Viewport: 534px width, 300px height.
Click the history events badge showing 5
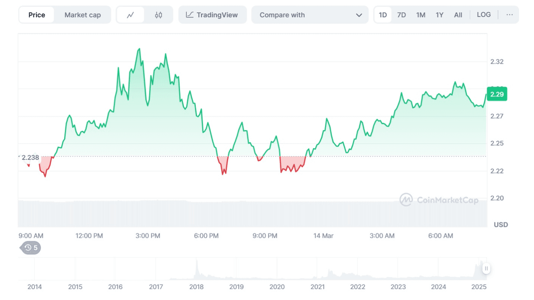pyautogui.click(x=31, y=248)
